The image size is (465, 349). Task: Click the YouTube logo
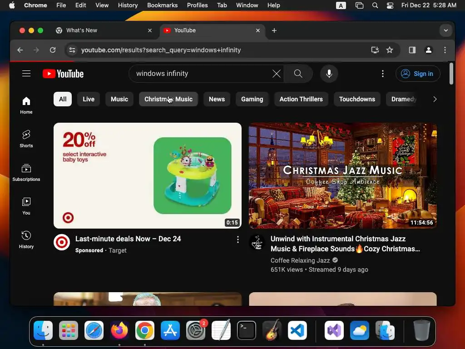(63, 74)
